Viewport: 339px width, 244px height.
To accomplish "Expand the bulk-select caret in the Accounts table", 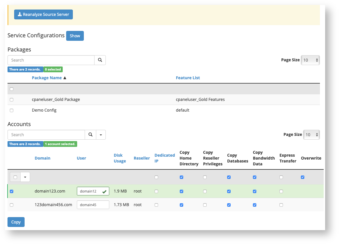I will 25,177.
